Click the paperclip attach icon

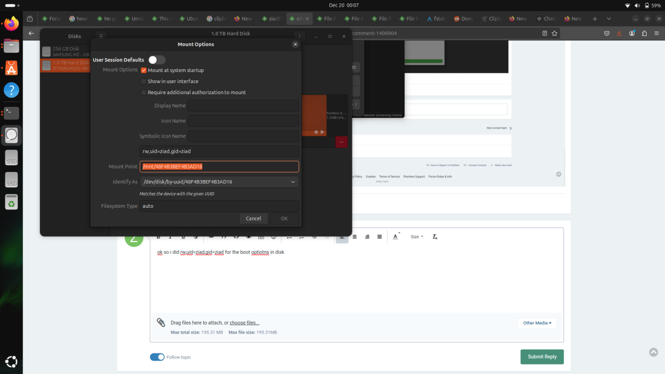pos(161,322)
